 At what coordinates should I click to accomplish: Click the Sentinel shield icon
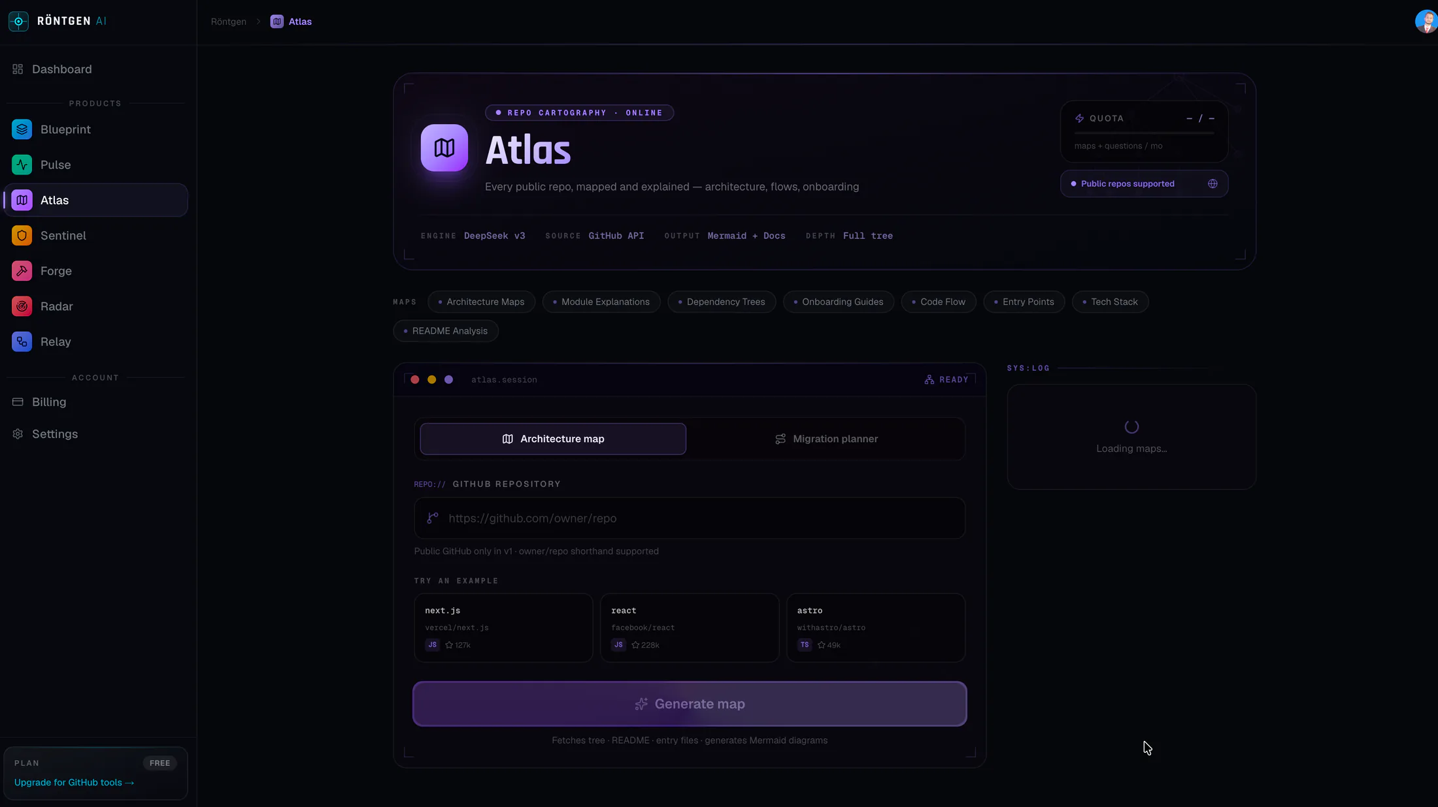[x=22, y=235]
